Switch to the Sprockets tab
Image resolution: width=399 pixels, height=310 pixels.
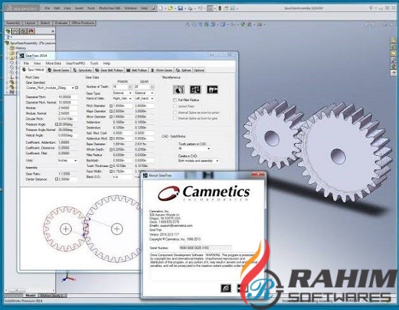pyautogui.click(x=82, y=70)
